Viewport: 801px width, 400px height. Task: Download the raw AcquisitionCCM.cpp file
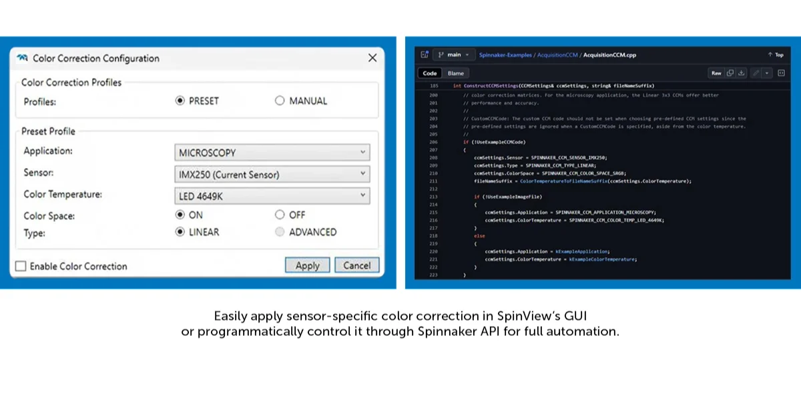741,73
